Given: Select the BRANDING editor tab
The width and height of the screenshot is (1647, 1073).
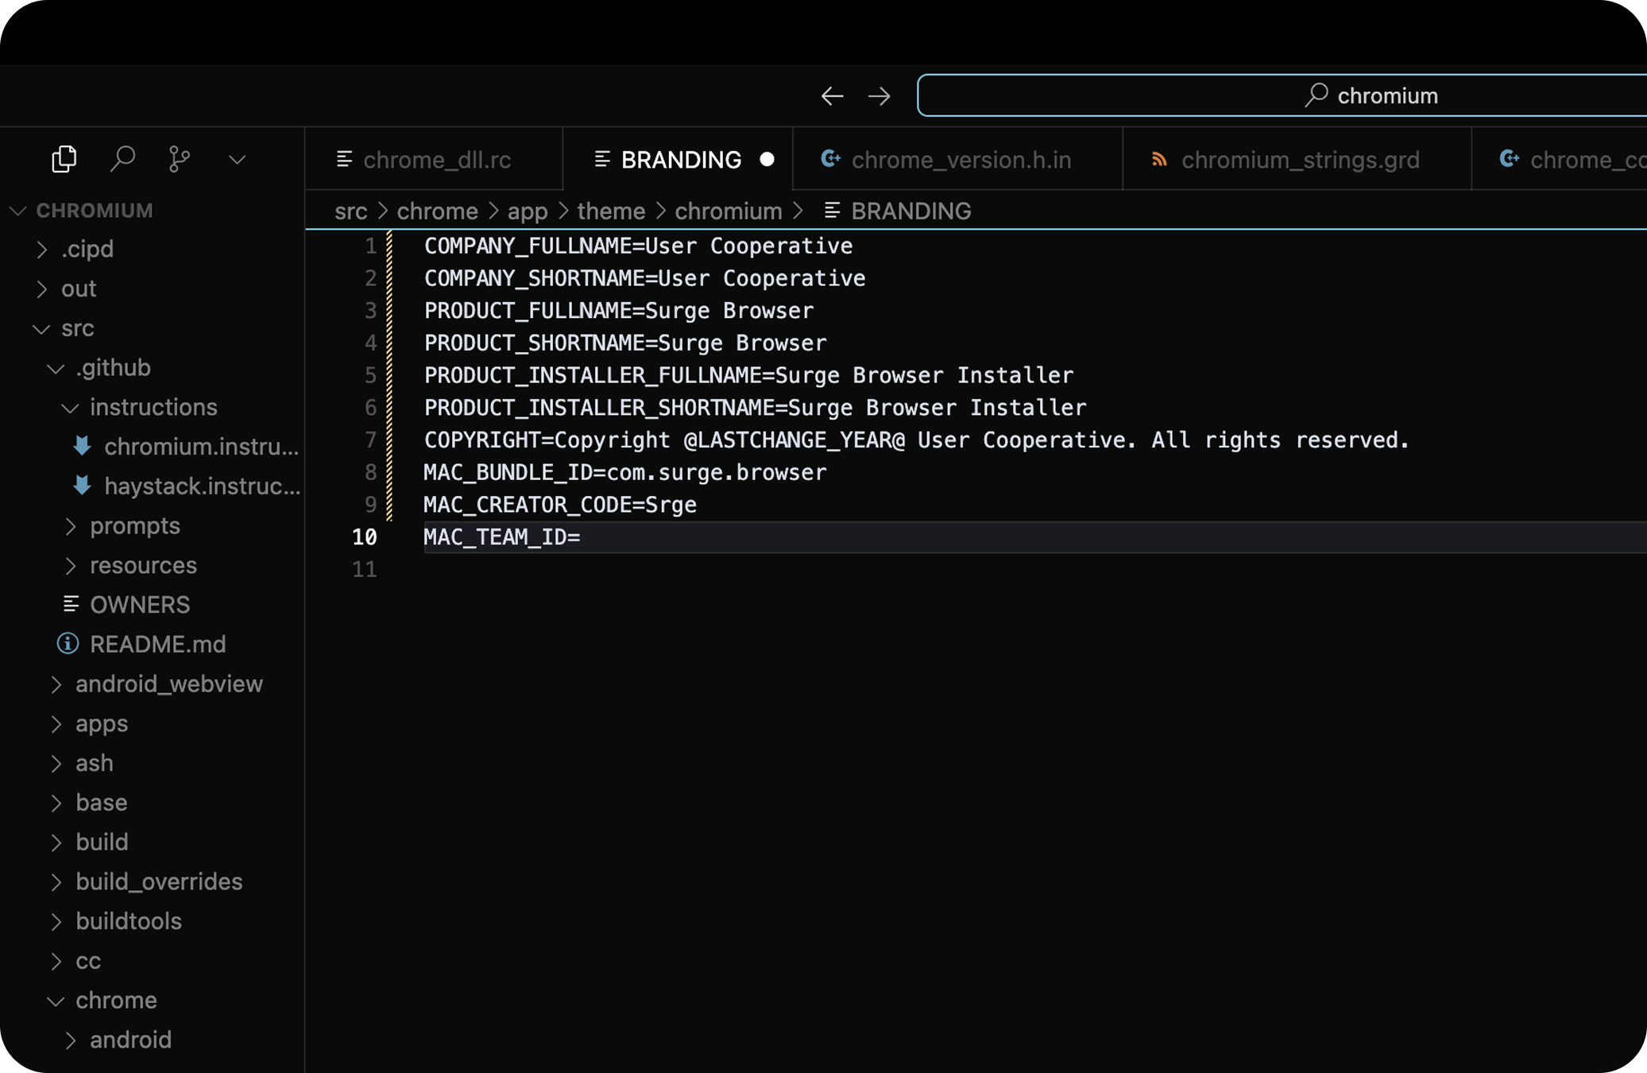Looking at the screenshot, I should coord(678,160).
